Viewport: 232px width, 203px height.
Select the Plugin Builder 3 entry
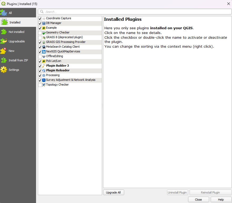coord(70,66)
